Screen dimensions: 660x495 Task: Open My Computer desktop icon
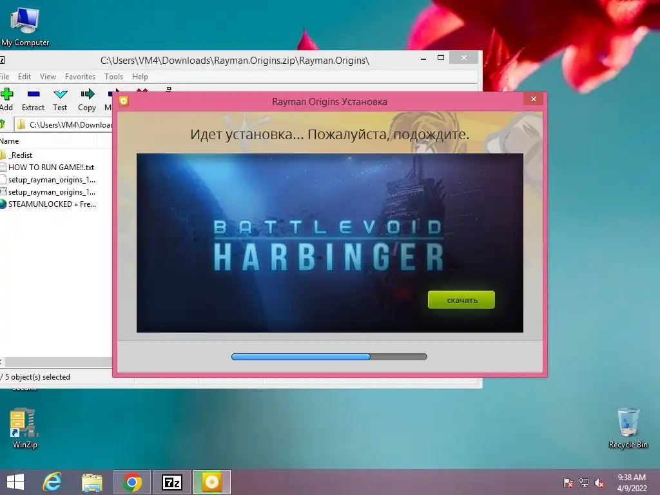click(25, 27)
